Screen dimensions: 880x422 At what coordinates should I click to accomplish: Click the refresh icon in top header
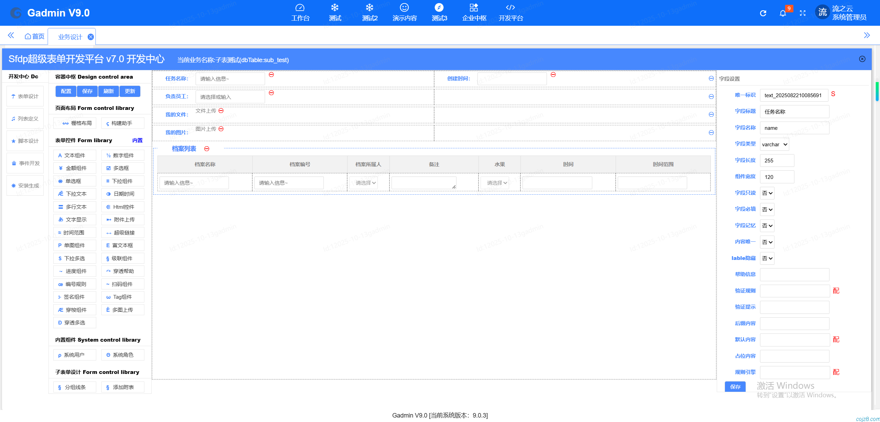763,13
